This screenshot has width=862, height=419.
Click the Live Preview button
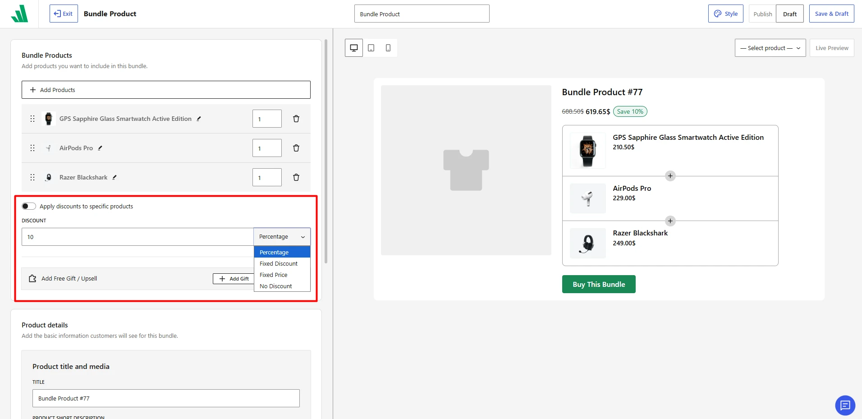tap(832, 48)
